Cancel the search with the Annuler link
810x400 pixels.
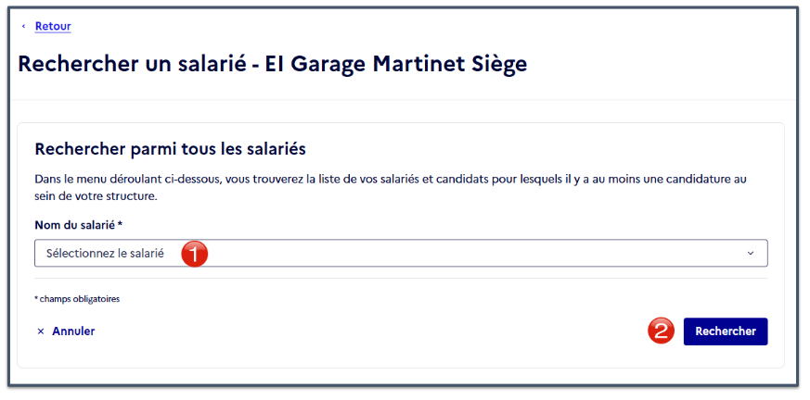(x=73, y=331)
